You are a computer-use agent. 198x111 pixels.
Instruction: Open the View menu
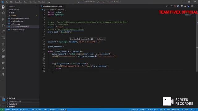pyautogui.click(x=25, y=2)
